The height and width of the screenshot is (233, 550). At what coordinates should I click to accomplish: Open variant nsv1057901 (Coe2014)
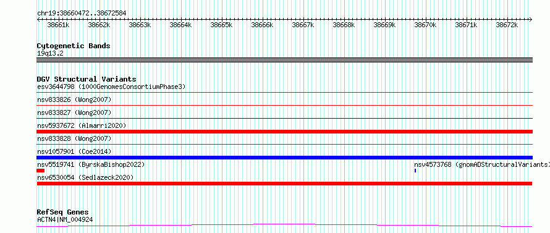74,151
